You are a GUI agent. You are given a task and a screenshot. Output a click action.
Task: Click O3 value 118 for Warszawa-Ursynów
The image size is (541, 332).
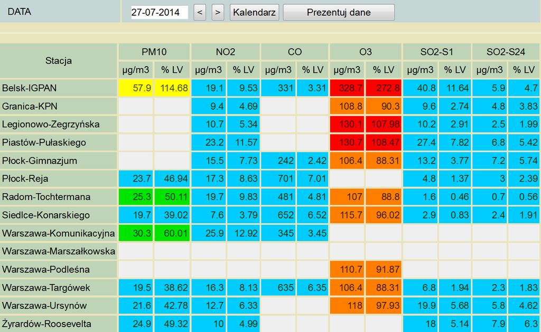(347, 306)
